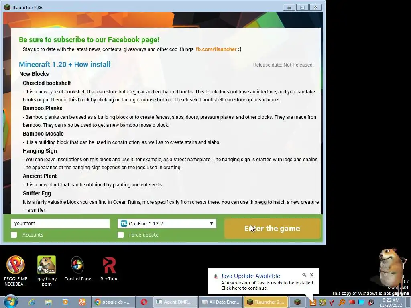Open Minecraft 1.20 + How install heading link
This screenshot has height=308, width=411.
point(65,65)
